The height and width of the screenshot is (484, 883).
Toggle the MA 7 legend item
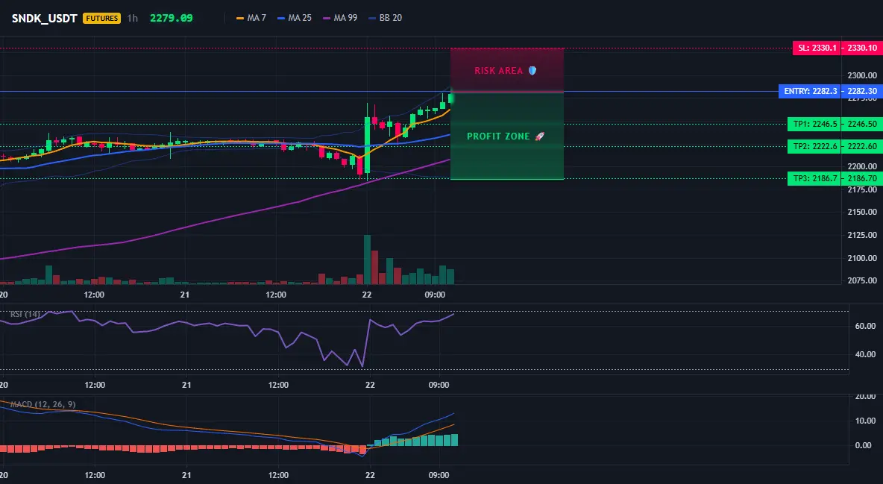pos(251,18)
